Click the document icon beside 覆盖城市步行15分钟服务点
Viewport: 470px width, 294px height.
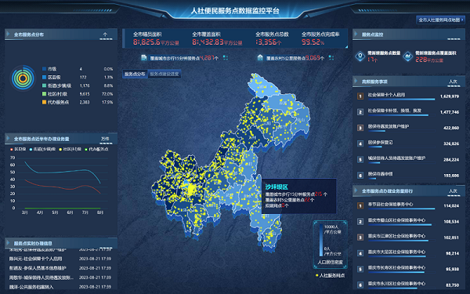coord(144,57)
